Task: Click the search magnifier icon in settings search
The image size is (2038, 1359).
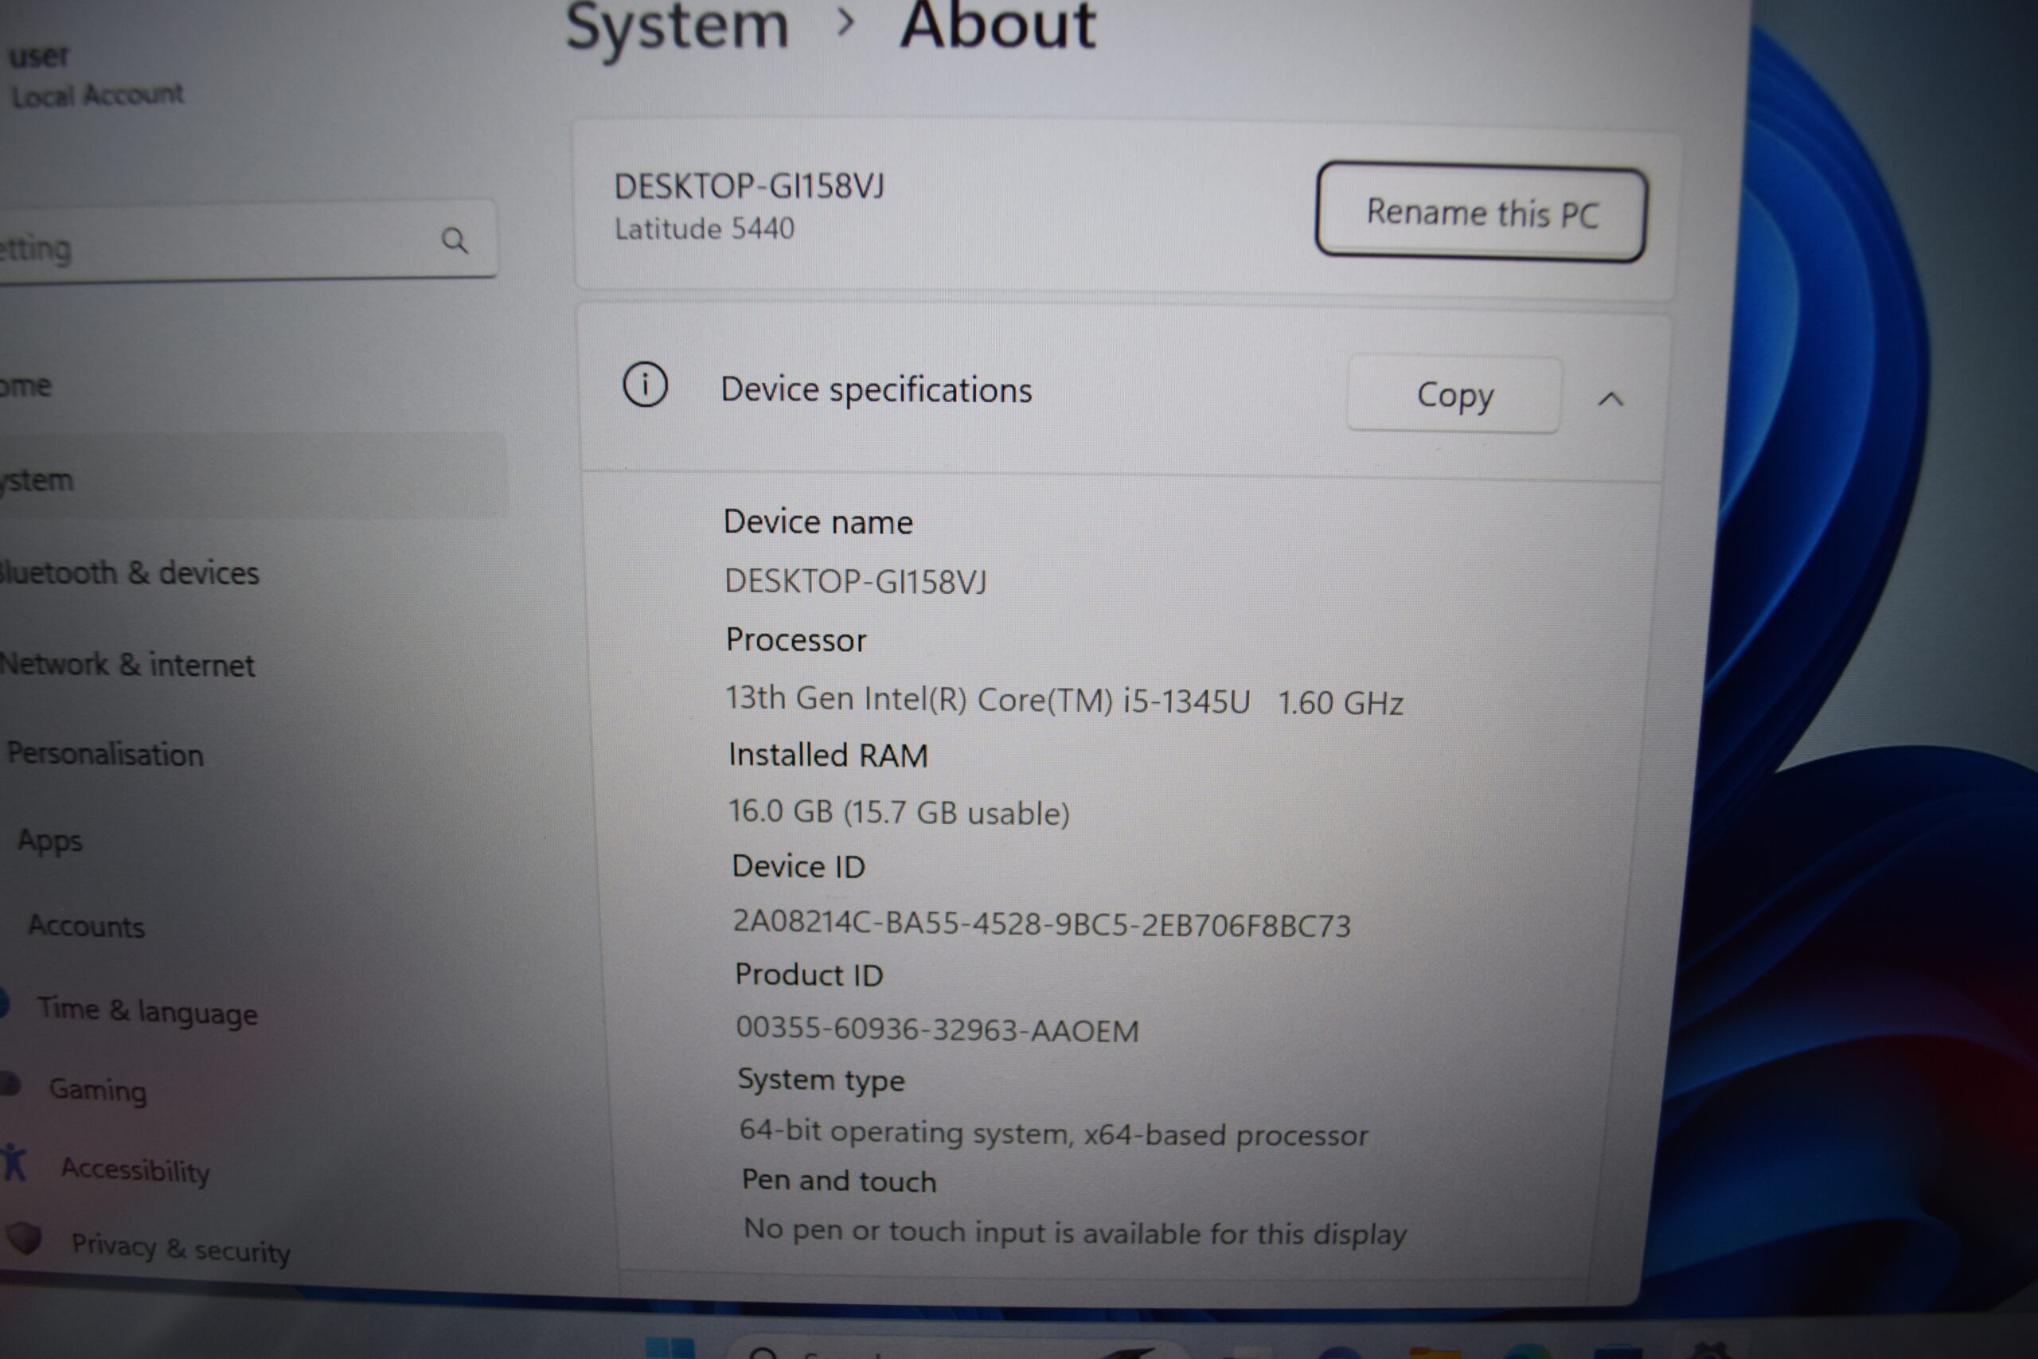Action: coord(454,240)
